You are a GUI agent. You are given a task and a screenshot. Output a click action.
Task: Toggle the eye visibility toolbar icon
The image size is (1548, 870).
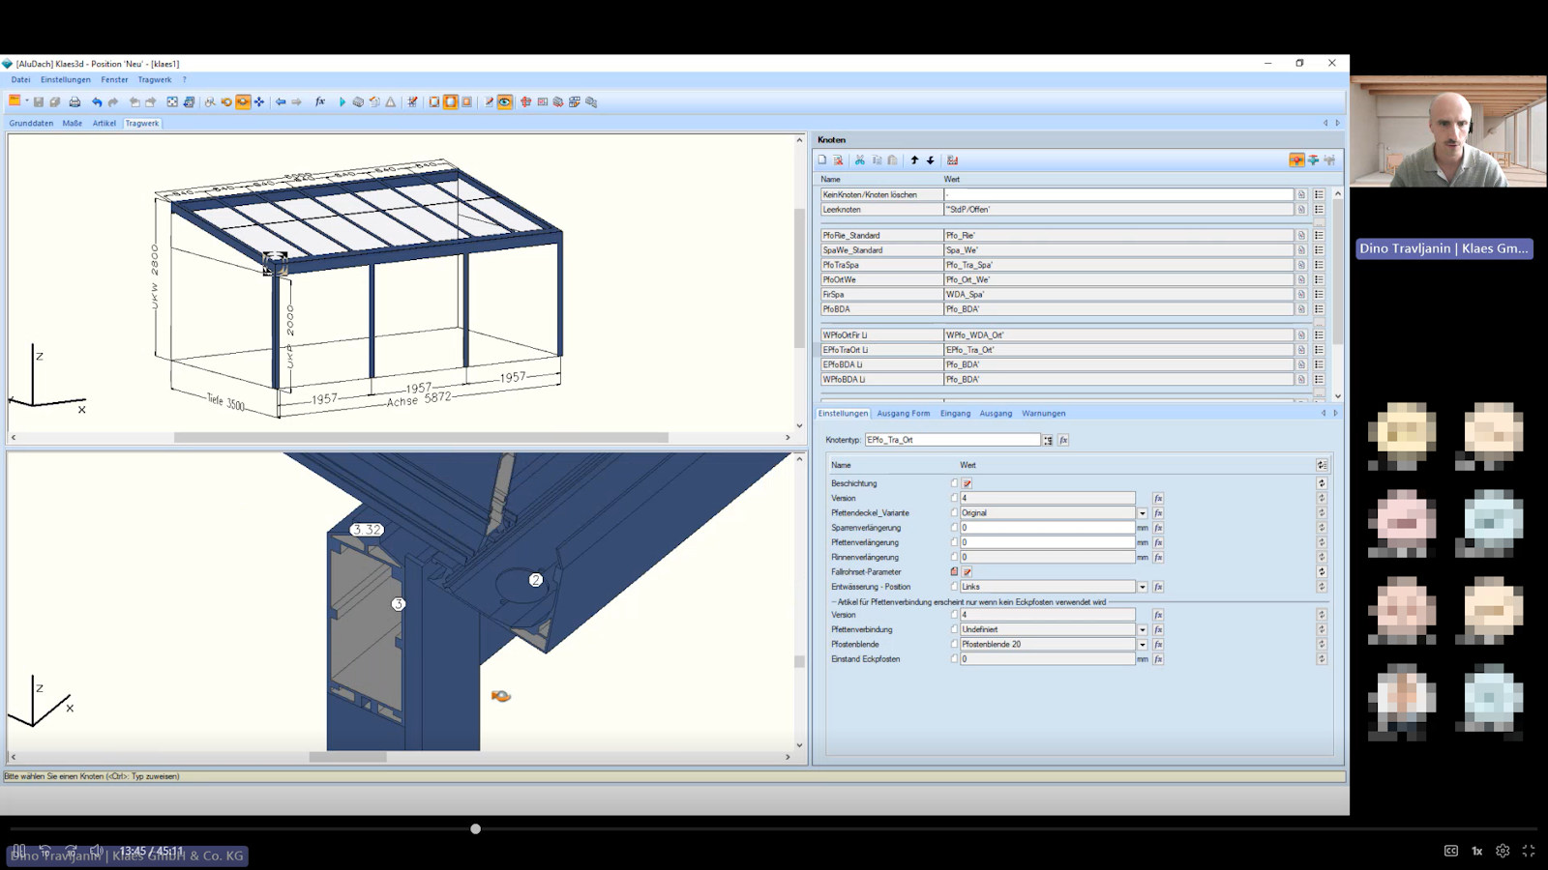pos(505,101)
